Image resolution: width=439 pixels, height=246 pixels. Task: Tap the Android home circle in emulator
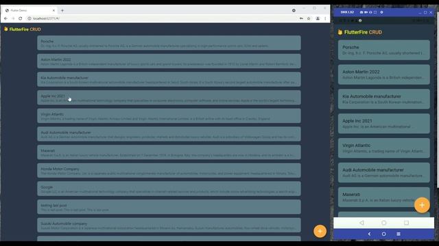pos(384,223)
